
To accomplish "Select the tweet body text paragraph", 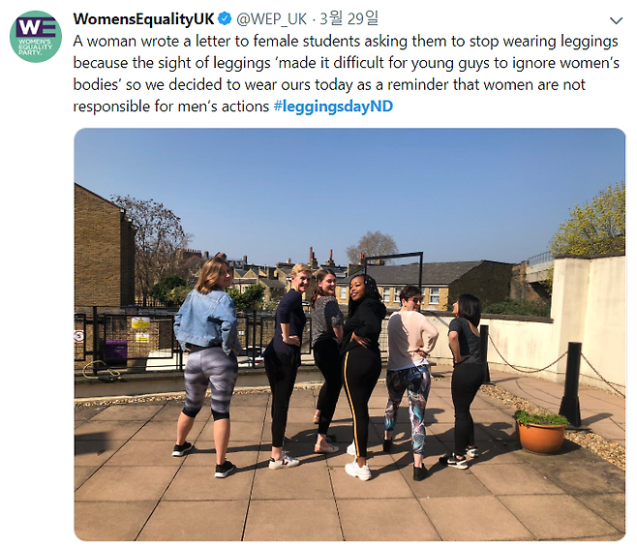I will coord(347,74).
